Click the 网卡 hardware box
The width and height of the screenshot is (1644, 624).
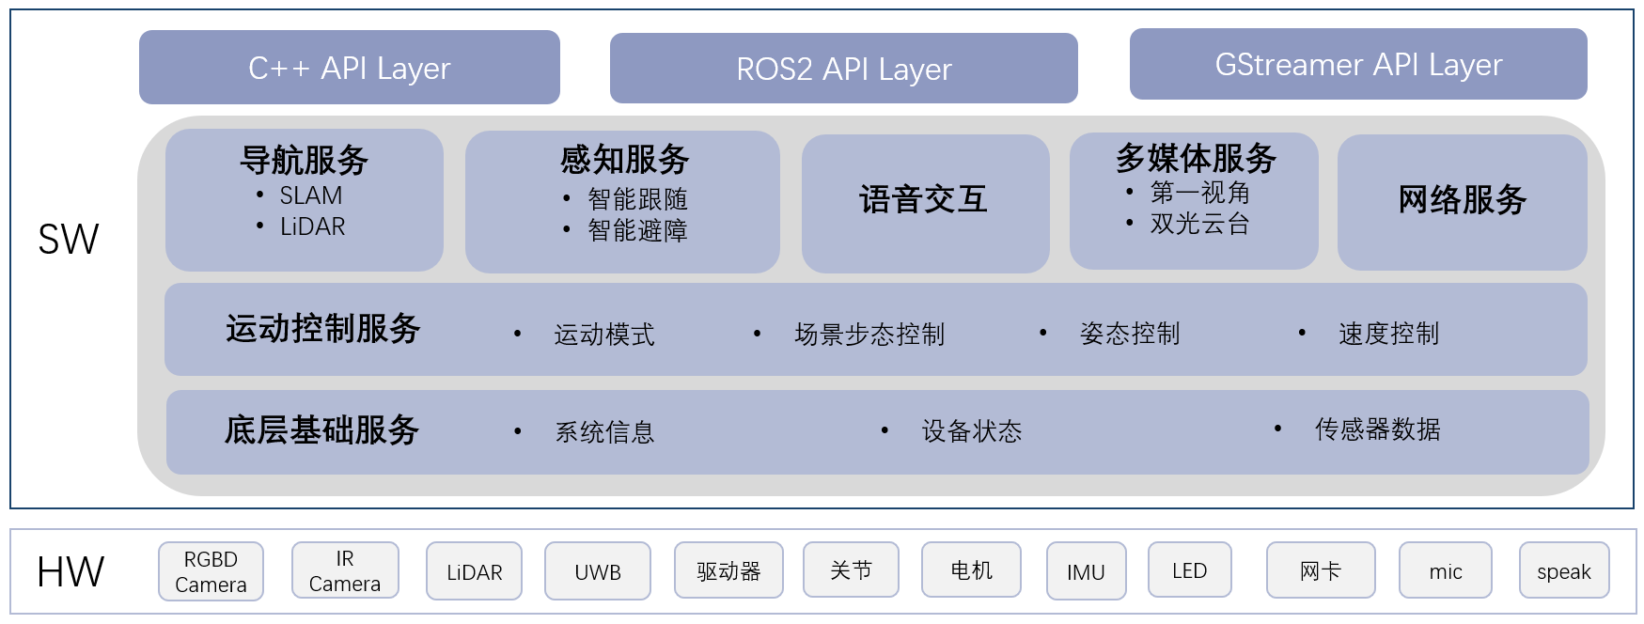point(1321,570)
